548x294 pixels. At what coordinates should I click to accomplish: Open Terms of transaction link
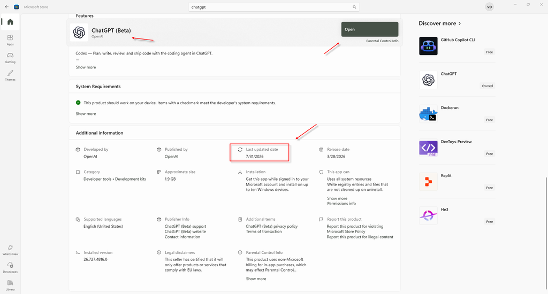[263, 231]
